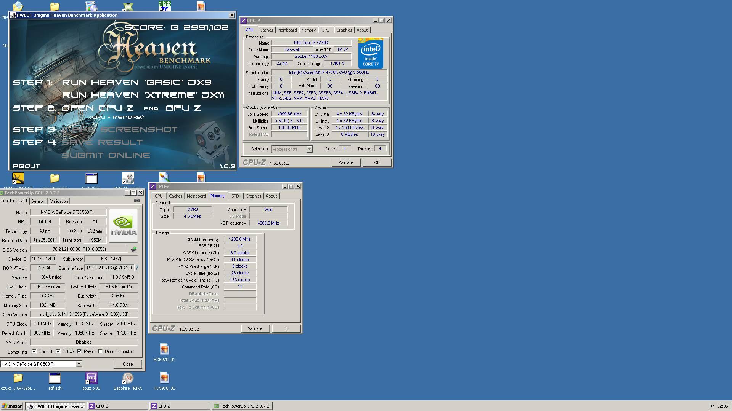Click the BIOS Version field in GPU-Z
Viewport: 732px width, 411px height.
click(x=79, y=249)
